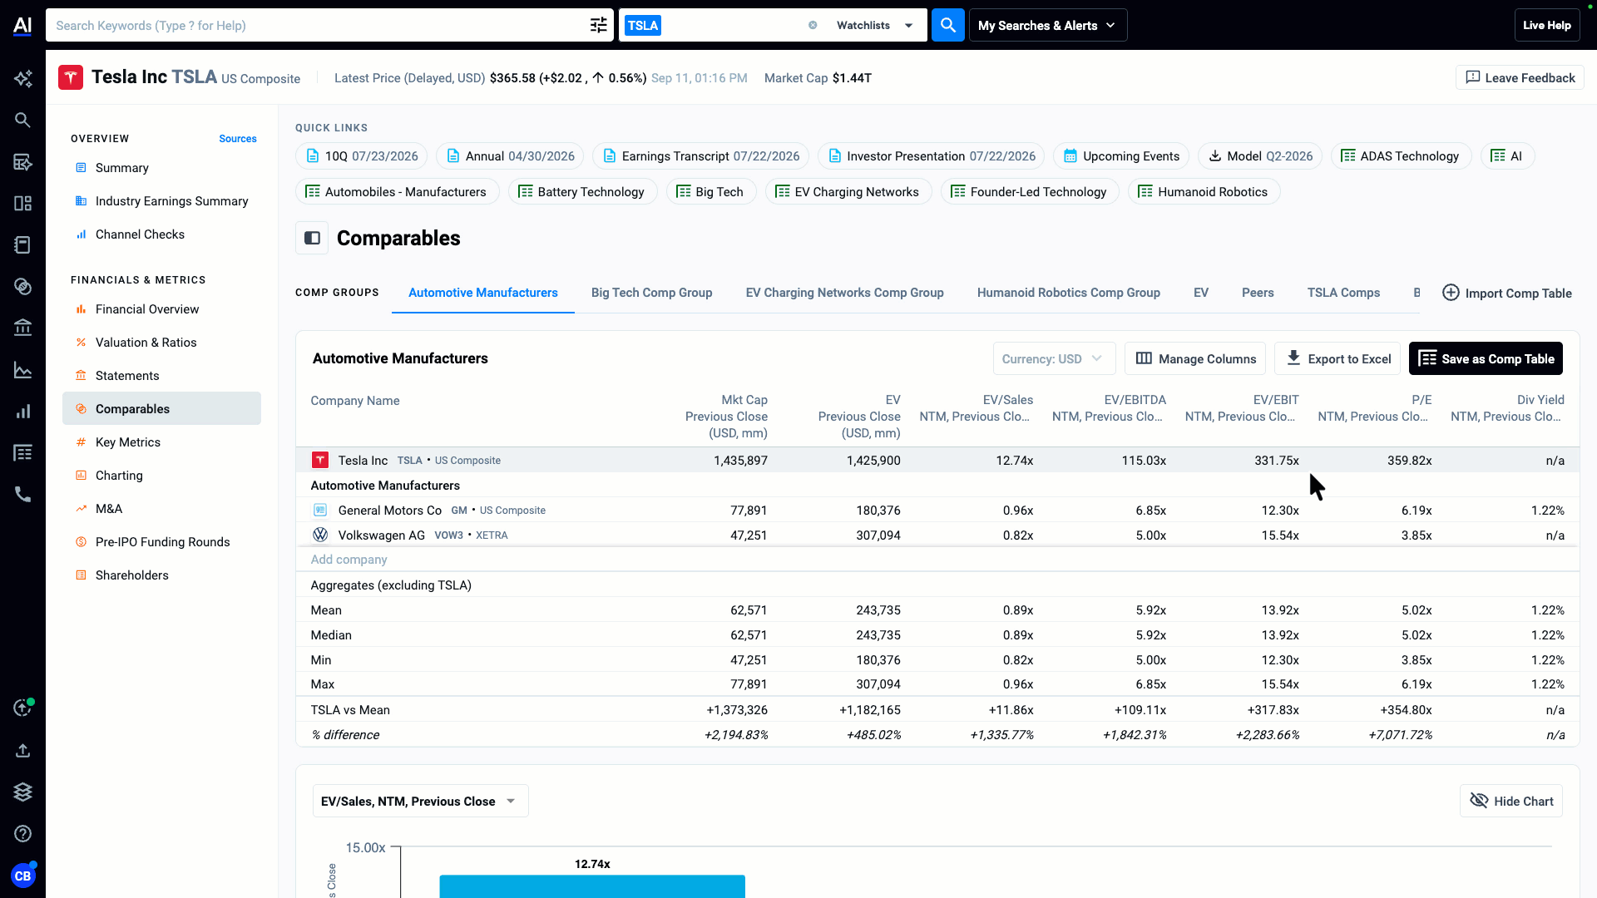Image resolution: width=1597 pixels, height=898 pixels.
Task: Select the TSLA Comps tab
Action: pyautogui.click(x=1343, y=293)
